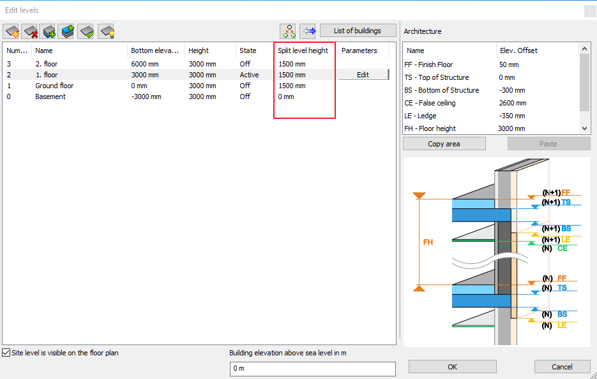
Task: Click the level icon with light bulb
Action: coord(105,31)
